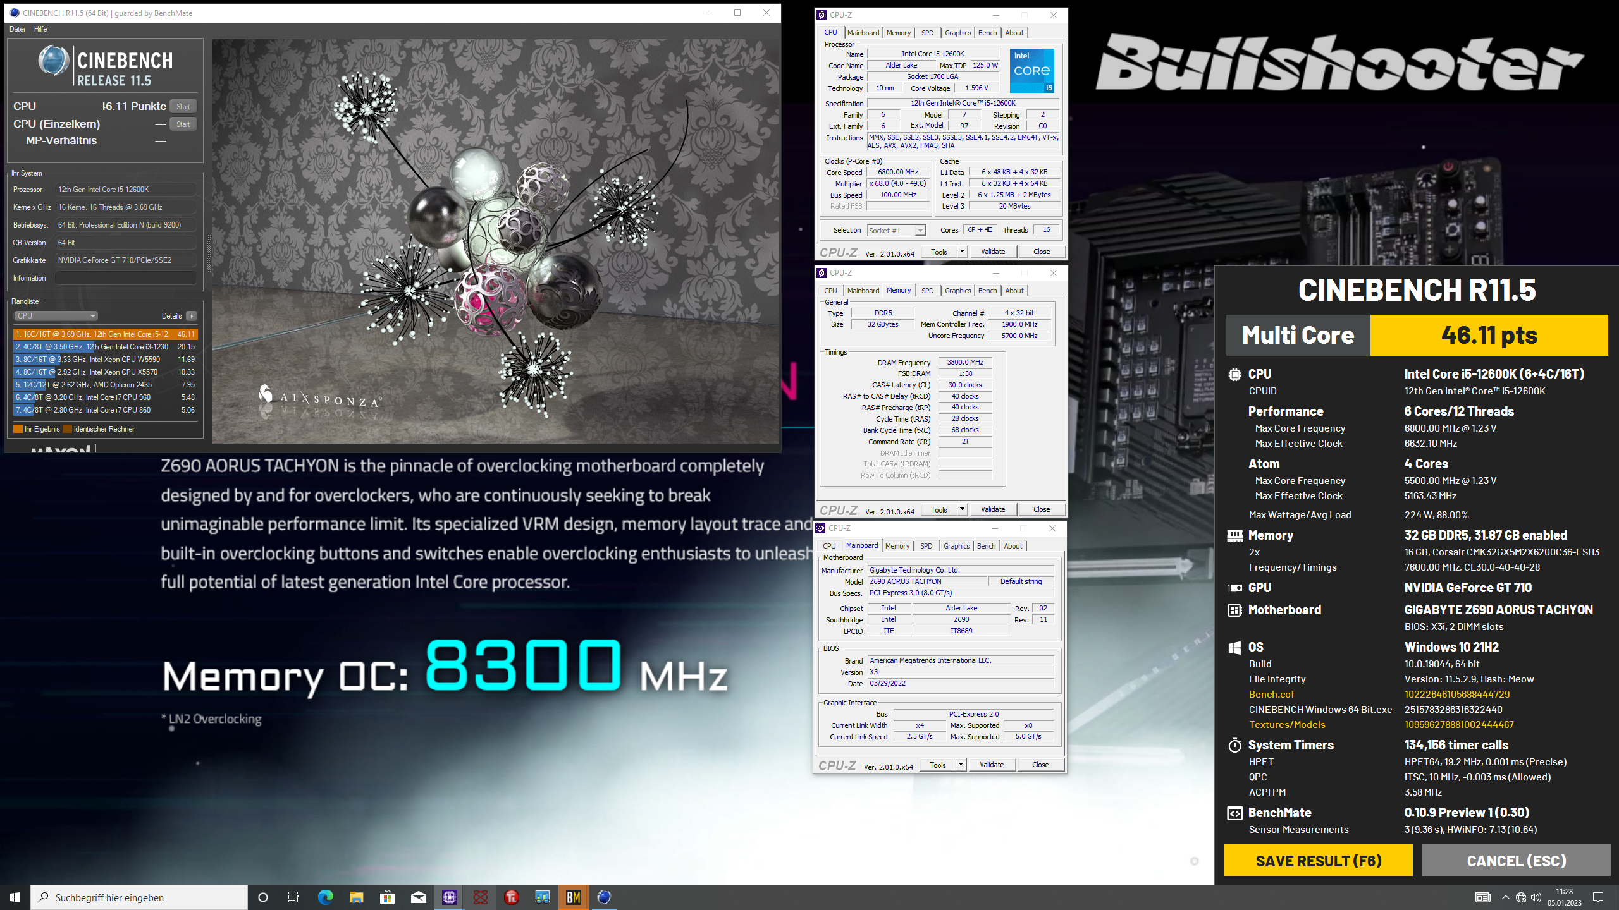1619x910 pixels.
Task: Switch to BenchMate BM taskbar icon
Action: [x=574, y=897]
